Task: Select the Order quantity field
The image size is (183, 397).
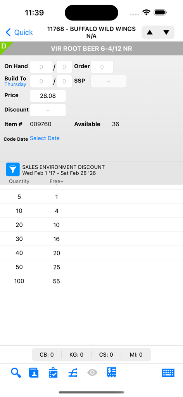Action: (102, 67)
